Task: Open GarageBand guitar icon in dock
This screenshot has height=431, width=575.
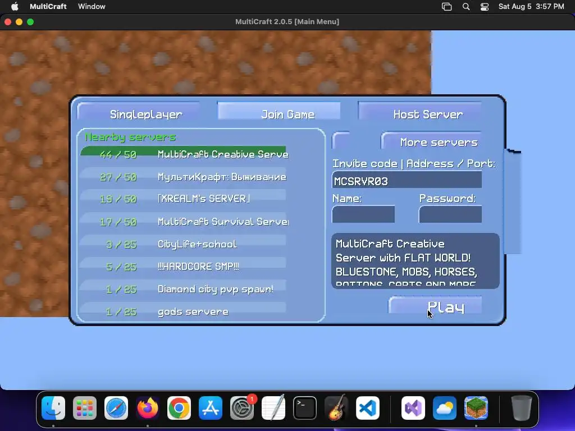Action: tap(336, 408)
